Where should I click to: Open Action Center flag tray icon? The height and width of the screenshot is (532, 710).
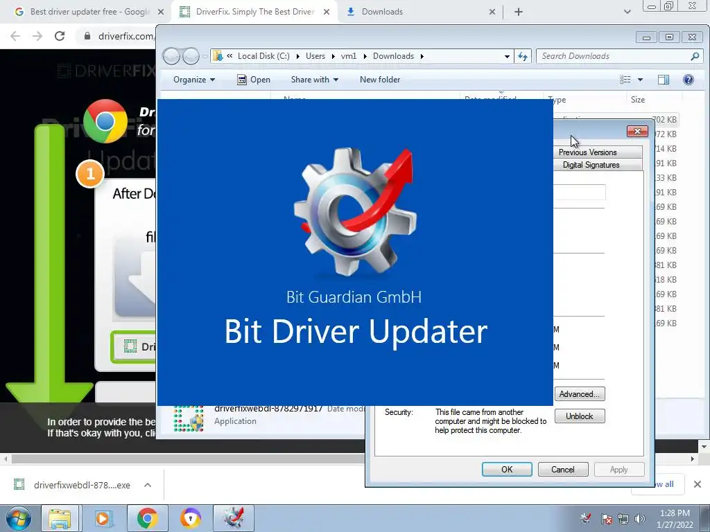(606, 518)
